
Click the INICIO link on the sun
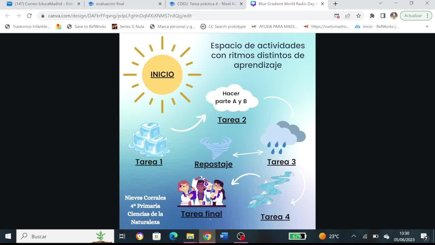(x=162, y=74)
